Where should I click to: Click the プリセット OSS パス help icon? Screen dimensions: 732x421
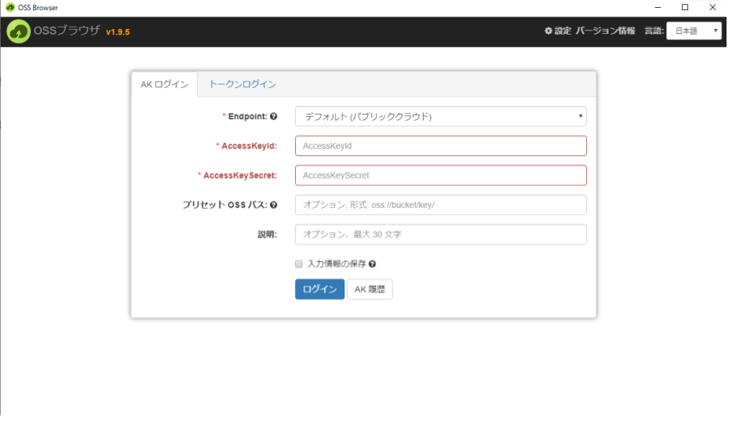click(x=274, y=205)
